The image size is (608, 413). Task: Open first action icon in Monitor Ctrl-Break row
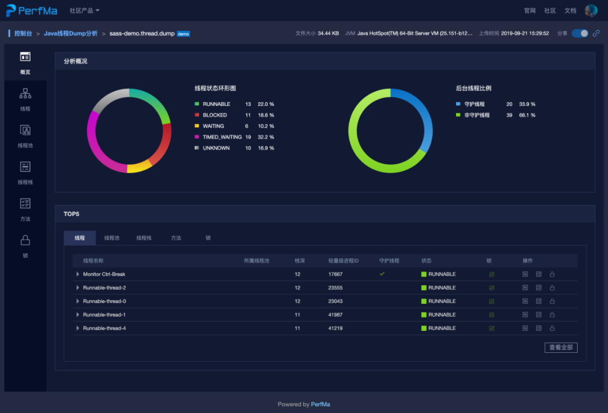point(525,274)
